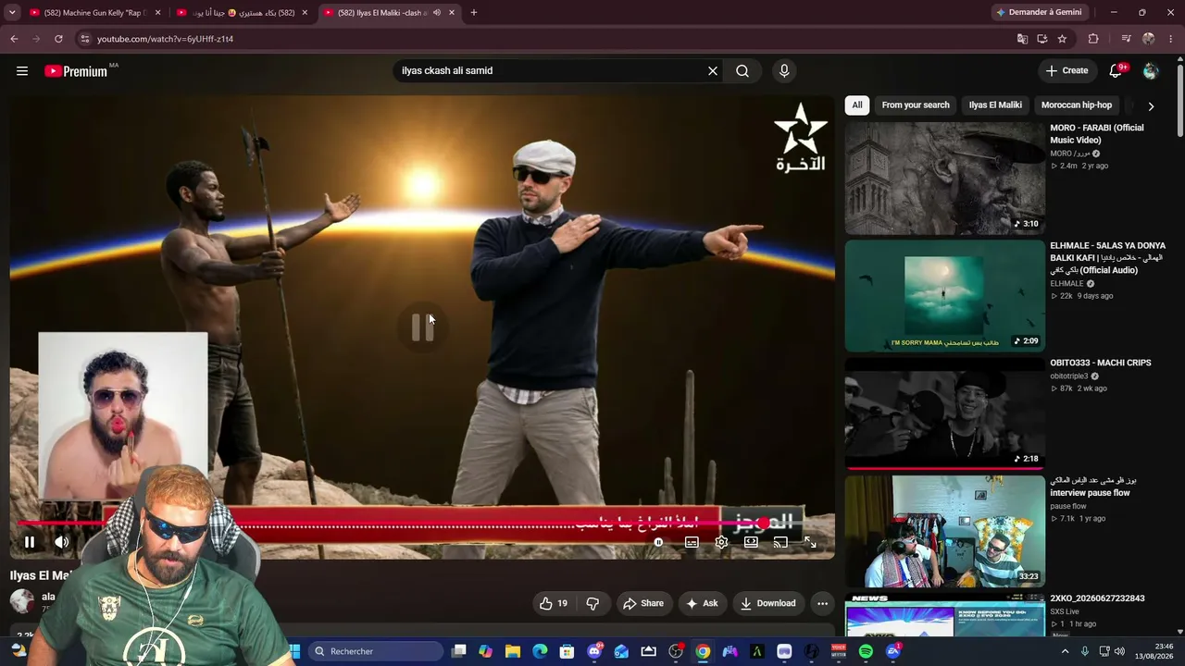
Task: Open the tab search dropdown in Chrome
Action: point(12,13)
